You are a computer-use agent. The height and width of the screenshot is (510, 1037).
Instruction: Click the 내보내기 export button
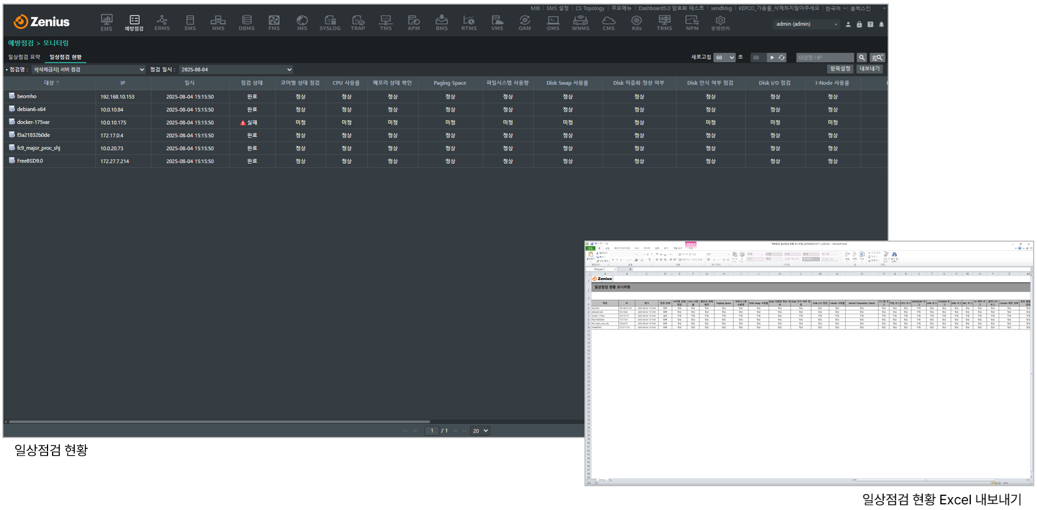(x=870, y=69)
